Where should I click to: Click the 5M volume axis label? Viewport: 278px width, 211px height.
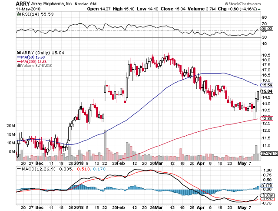pos(12,151)
